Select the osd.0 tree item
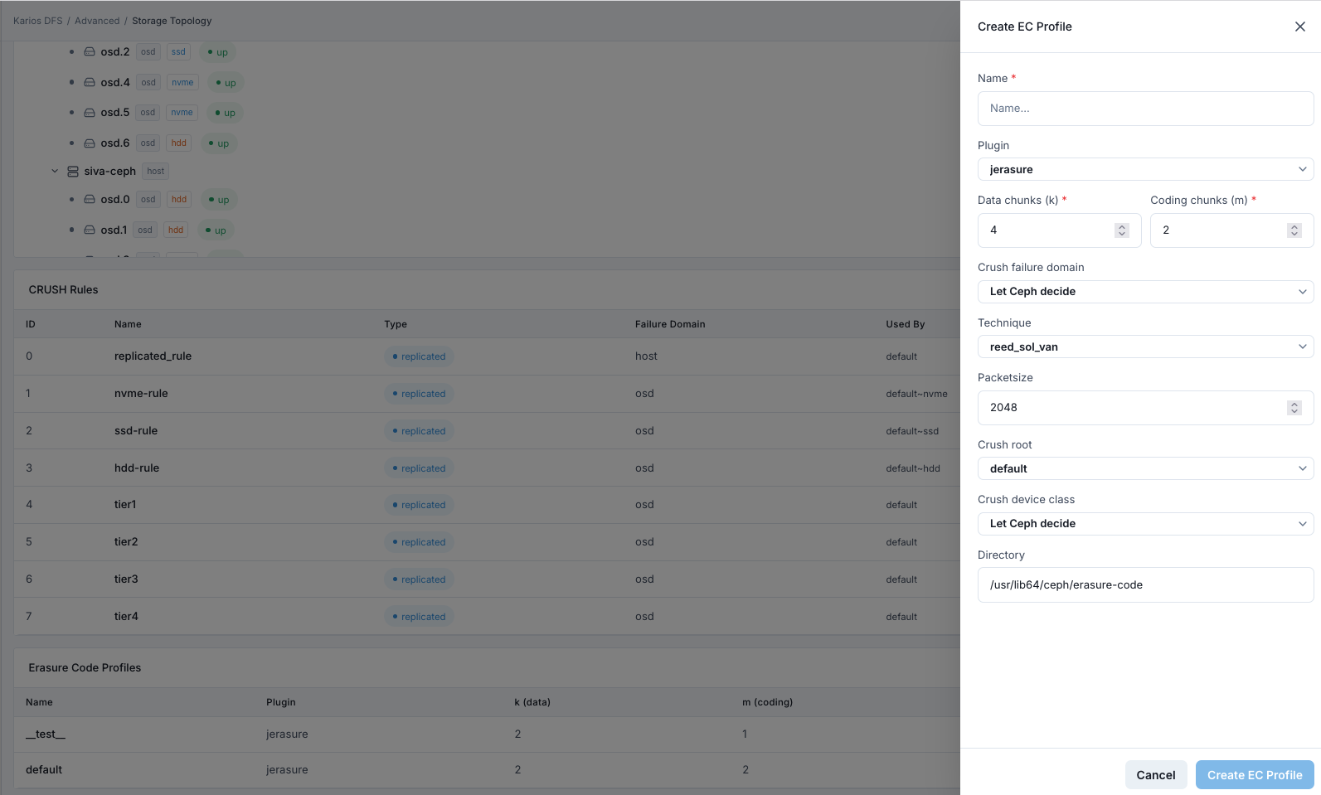Screen dimensions: 1321x795 pos(115,200)
